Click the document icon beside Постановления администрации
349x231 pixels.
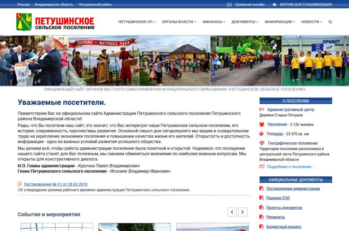point(261,188)
